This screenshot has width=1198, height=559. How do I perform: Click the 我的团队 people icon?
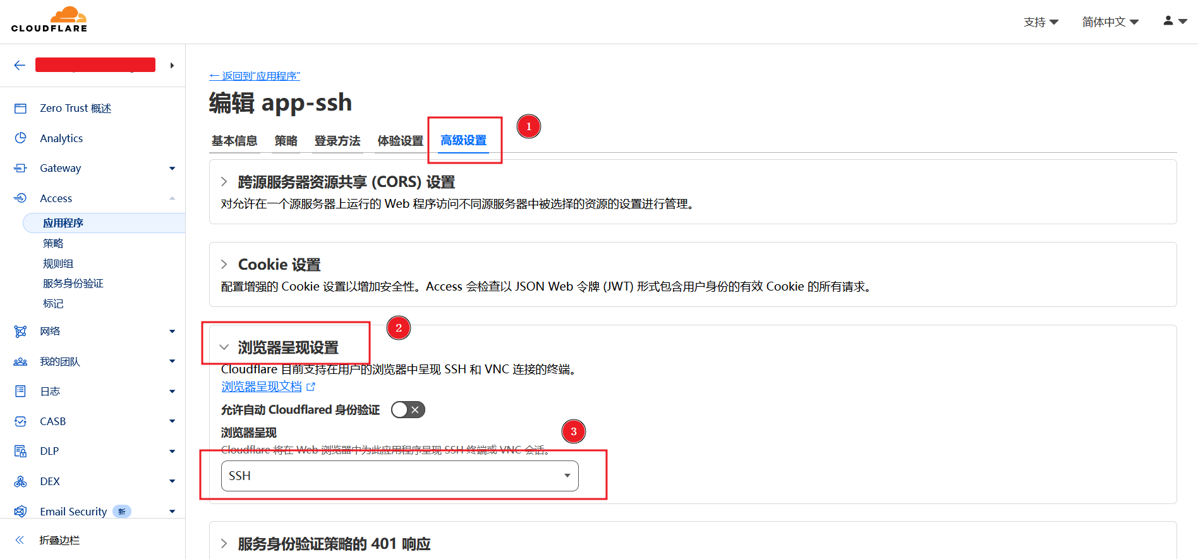[20, 361]
